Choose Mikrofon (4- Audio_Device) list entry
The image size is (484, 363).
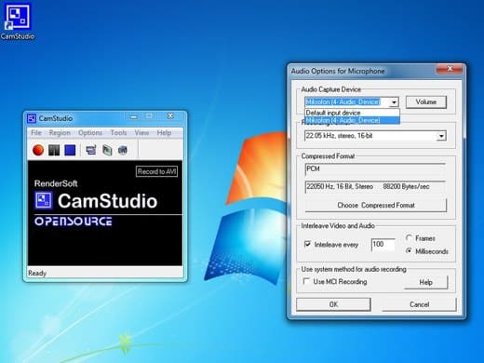point(352,120)
